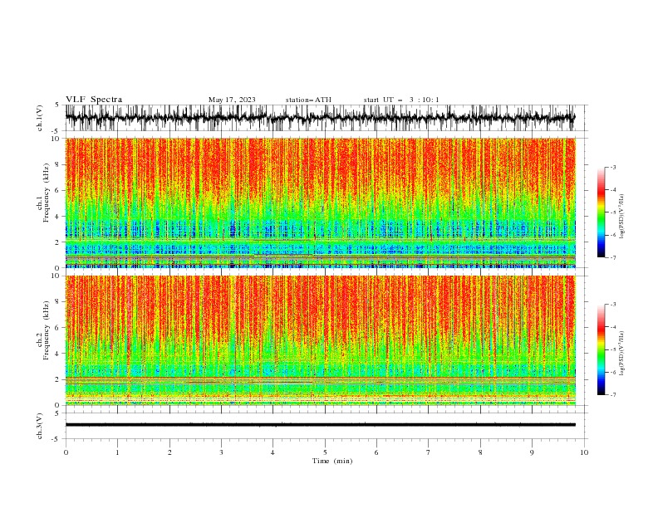Screen dimensions: 658x508
Task: Click the "Time (min)" axis label
Action: point(332,461)
